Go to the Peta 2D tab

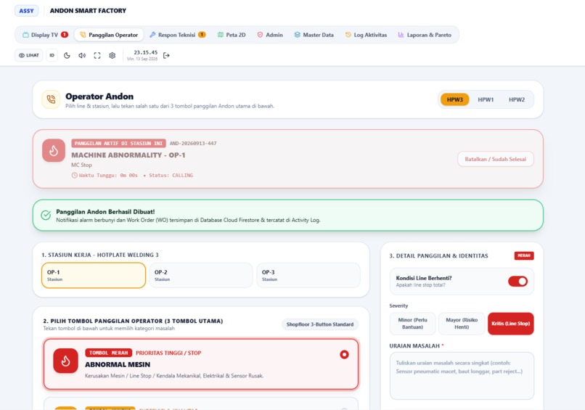point(232,35)
